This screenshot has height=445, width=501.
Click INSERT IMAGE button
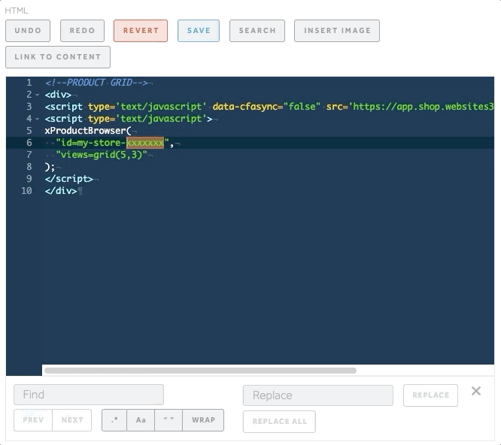(337, 31)
